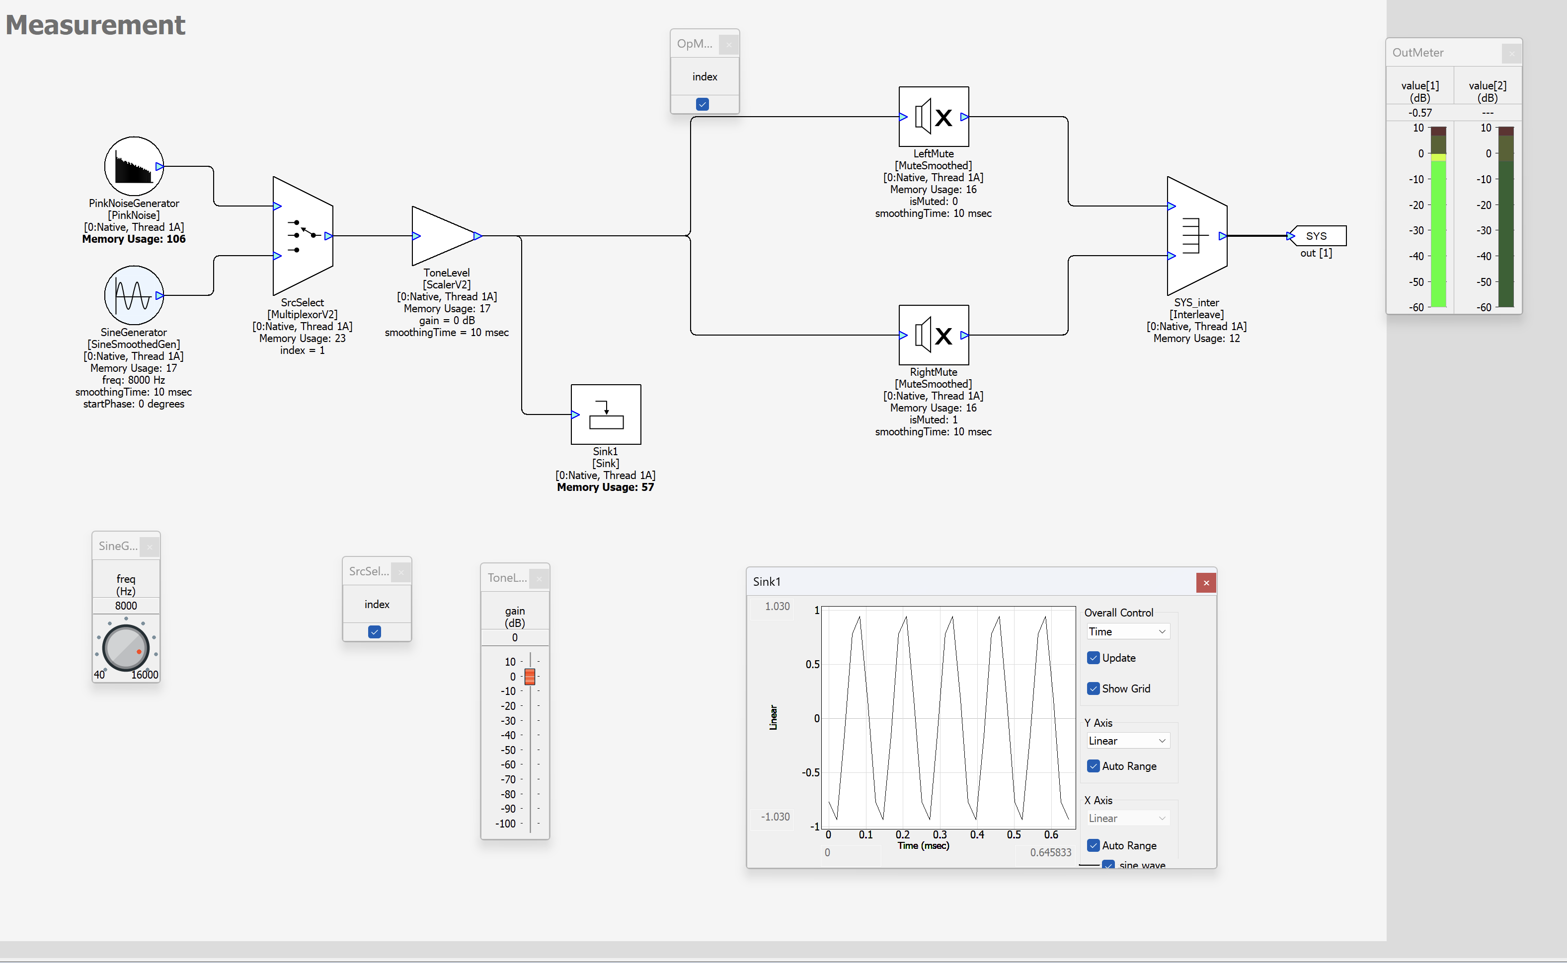Toggle Y Axis Auto Range checkbox

1094,766
